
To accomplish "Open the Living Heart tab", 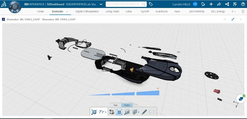I will click(112, 12).
